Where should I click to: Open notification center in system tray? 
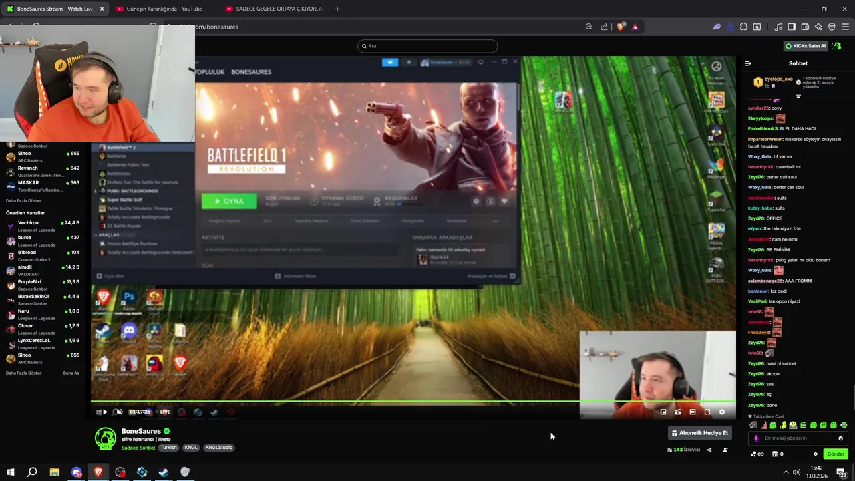842,472
